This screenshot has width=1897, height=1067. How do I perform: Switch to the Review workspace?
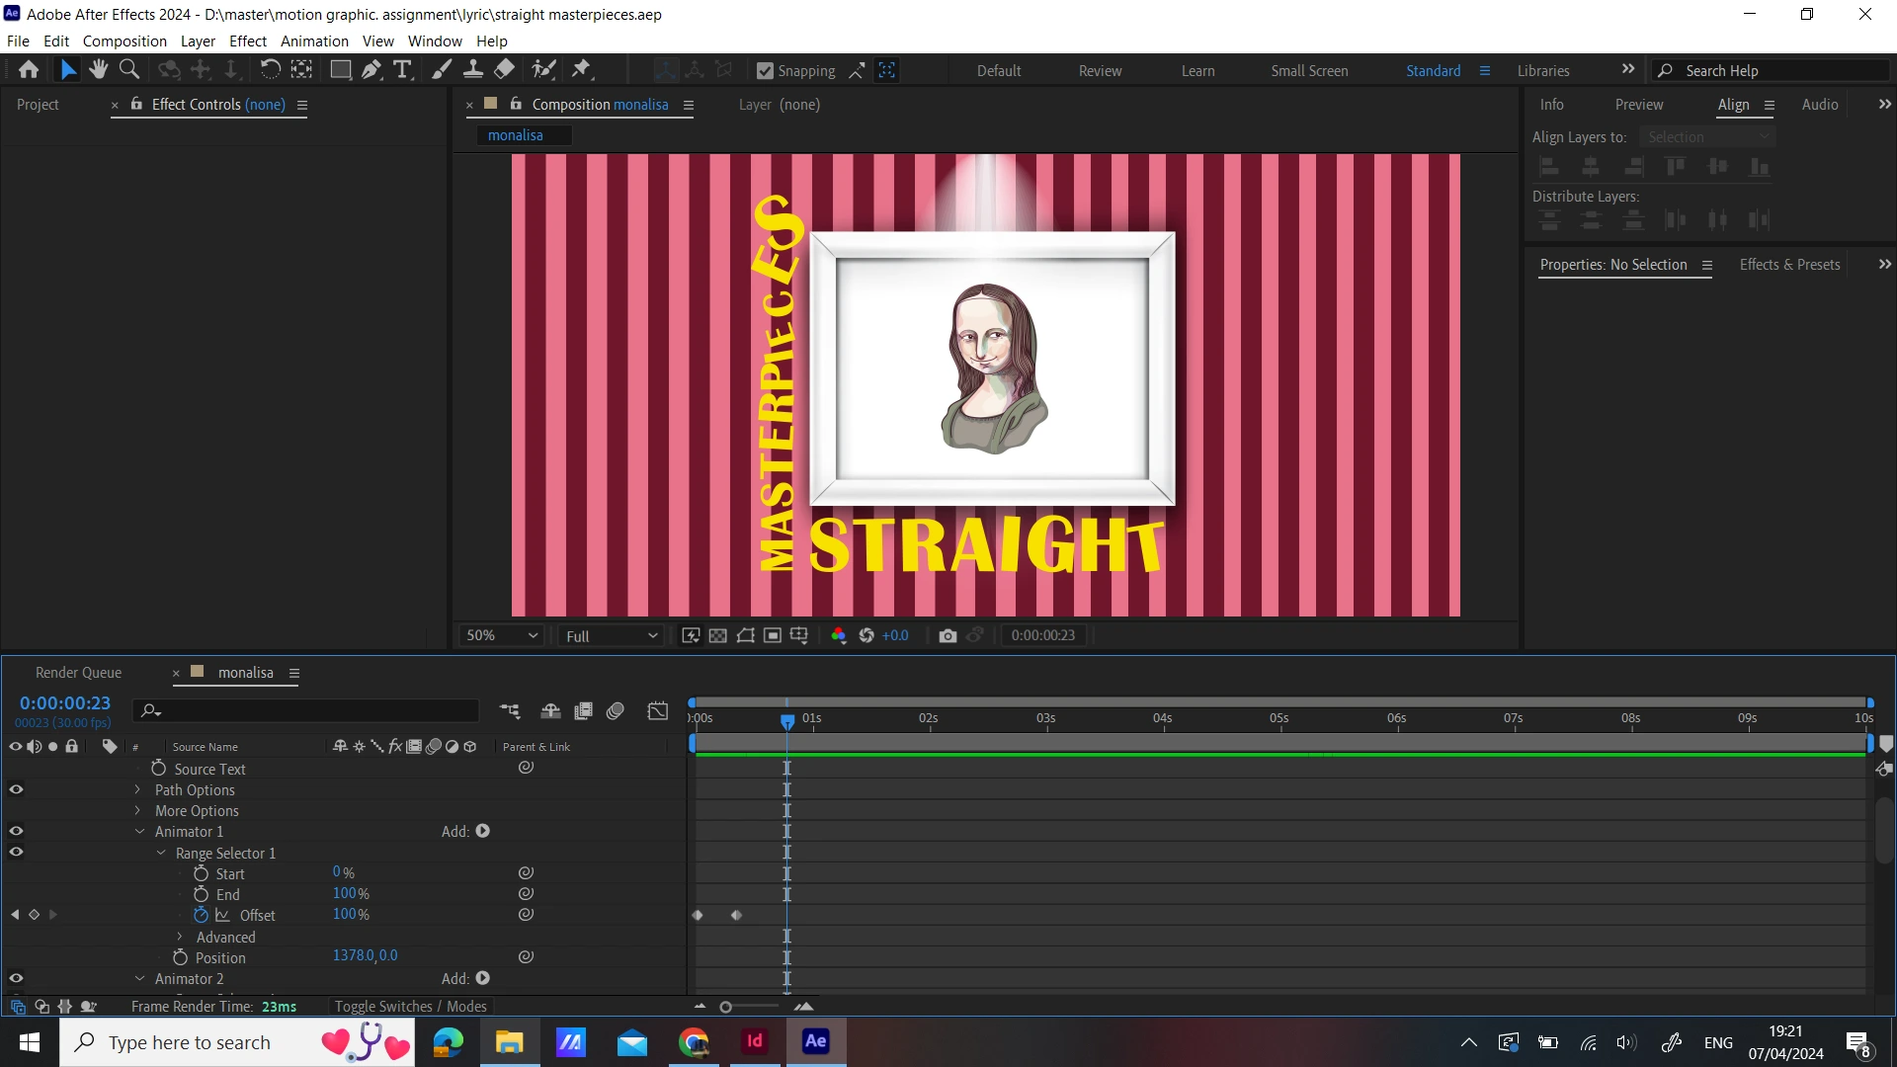tap(1100, 71)
